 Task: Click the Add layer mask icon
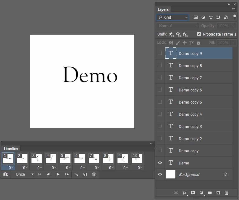(x=193, y=193)
